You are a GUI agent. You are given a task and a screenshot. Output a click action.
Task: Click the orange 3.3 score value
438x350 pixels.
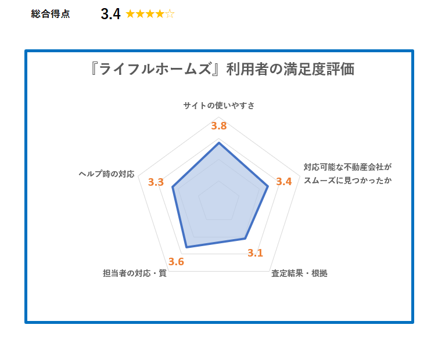coord(156,182)
